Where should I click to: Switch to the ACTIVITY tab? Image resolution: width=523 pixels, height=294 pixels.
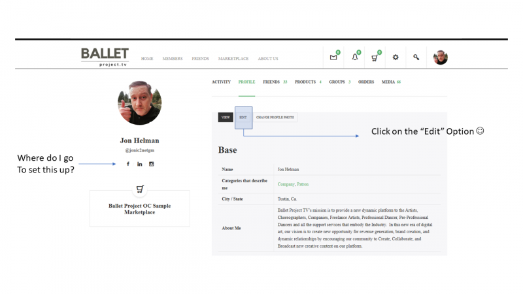(x=221, y=82)
